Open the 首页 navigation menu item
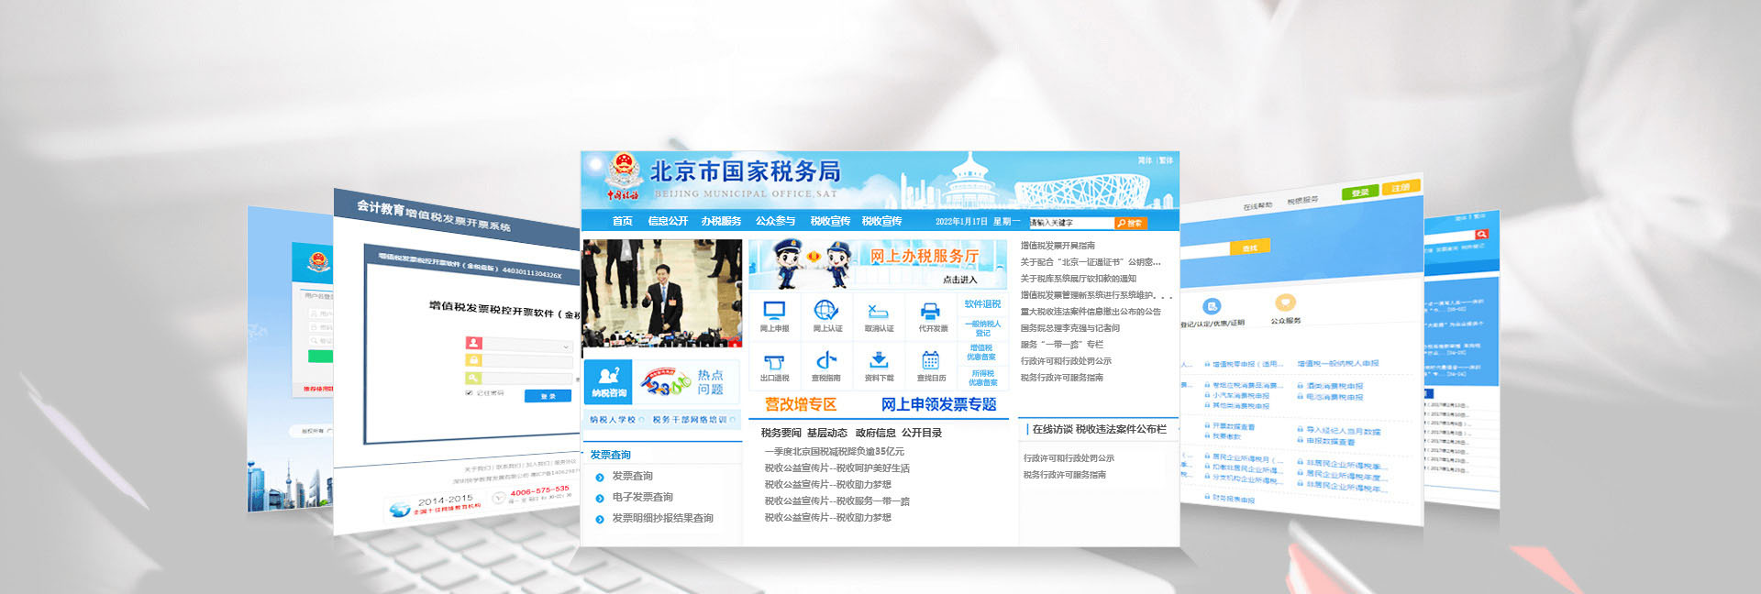Image resolution: width=1761 pixels, height=594 pixels. coord(622,221)
